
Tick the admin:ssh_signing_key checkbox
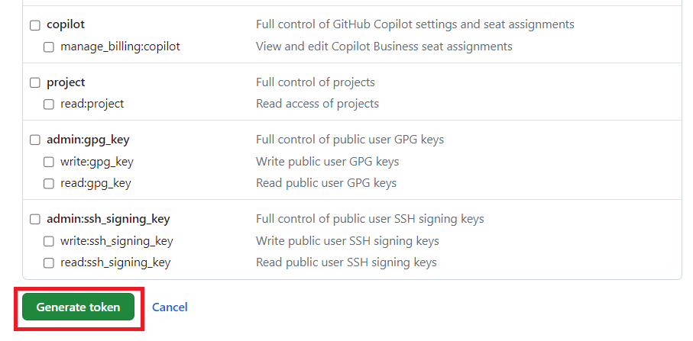[35, 220]
